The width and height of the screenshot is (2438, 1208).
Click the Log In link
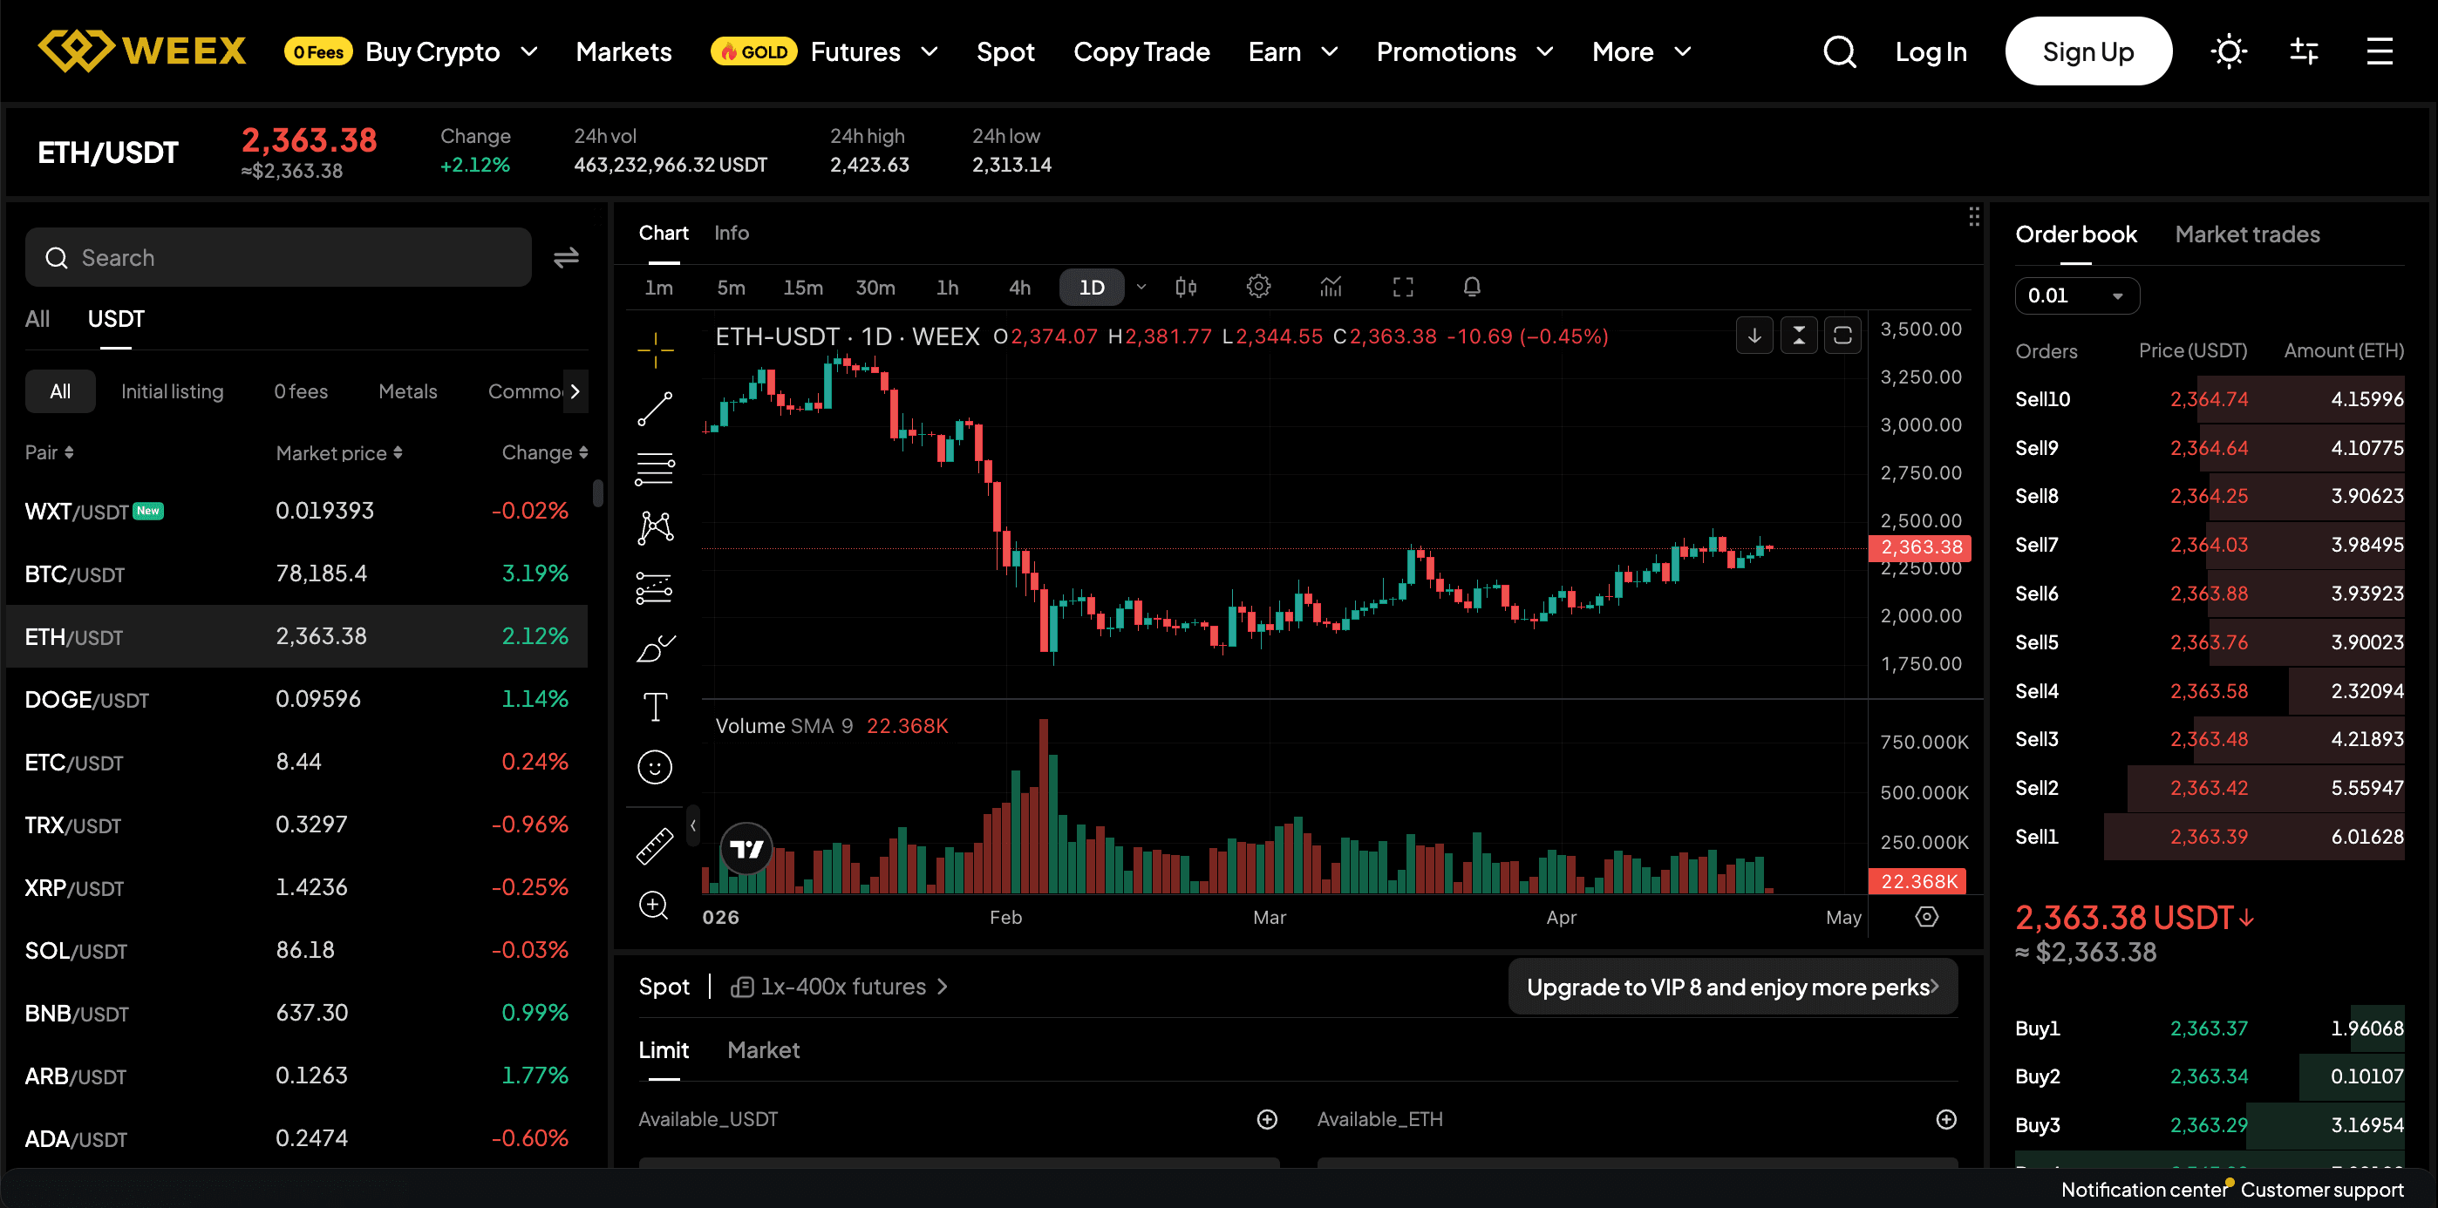click(x=1931, y=51)
